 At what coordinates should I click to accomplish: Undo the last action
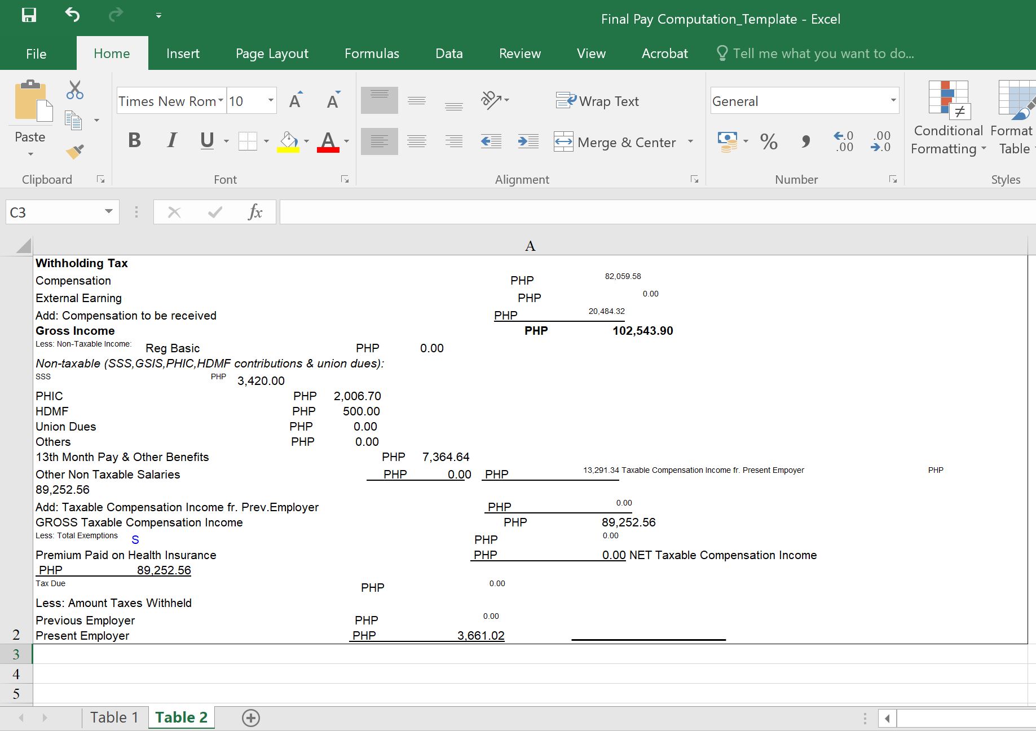[72, 15]
